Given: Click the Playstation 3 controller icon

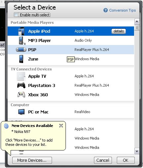Looking at the screenshot, I should pyautogui.click(x=21, y=85).
